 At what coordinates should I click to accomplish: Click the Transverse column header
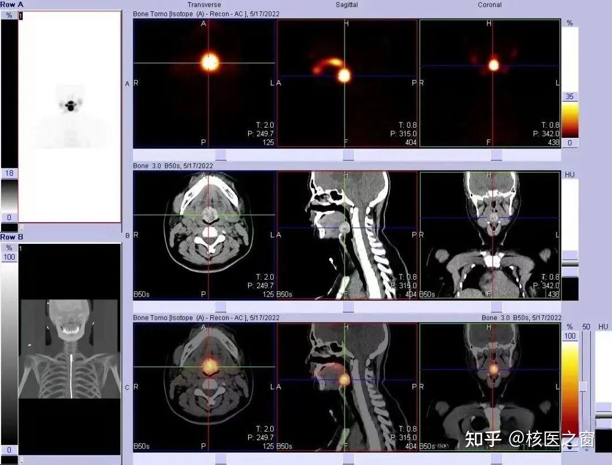point(204,5)
